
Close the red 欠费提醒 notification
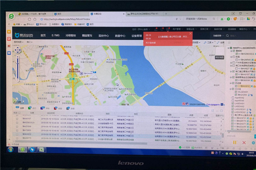(x=190, y=33)
